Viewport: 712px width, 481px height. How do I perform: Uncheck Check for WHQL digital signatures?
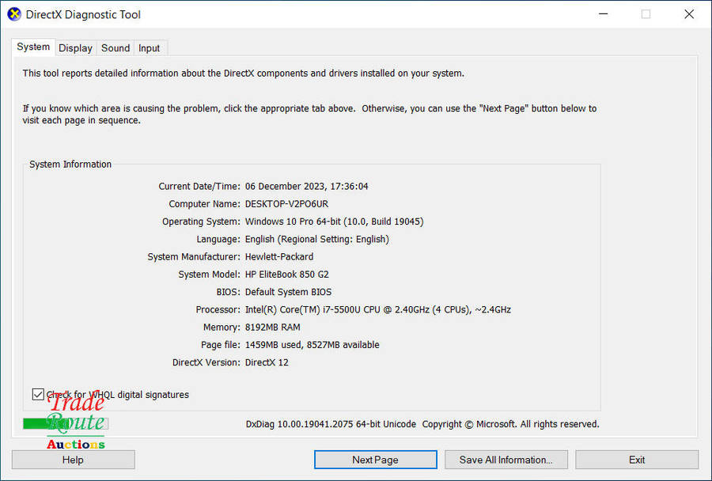pos(38,394)
